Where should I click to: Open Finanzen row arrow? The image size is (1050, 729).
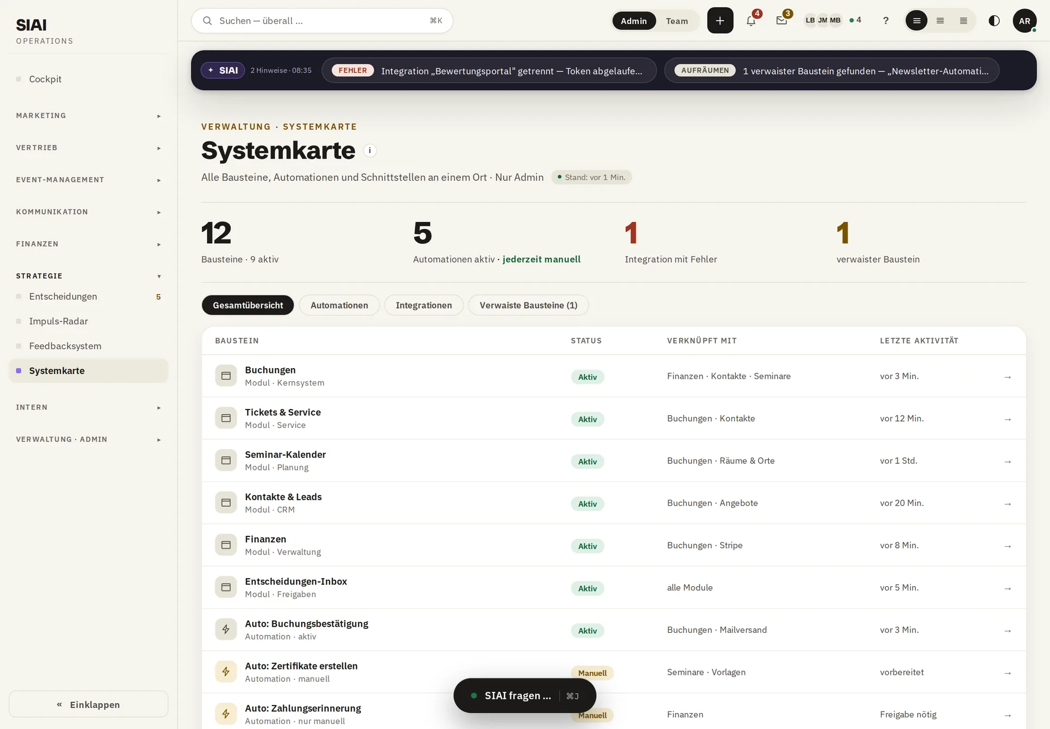coord(1007,546)
